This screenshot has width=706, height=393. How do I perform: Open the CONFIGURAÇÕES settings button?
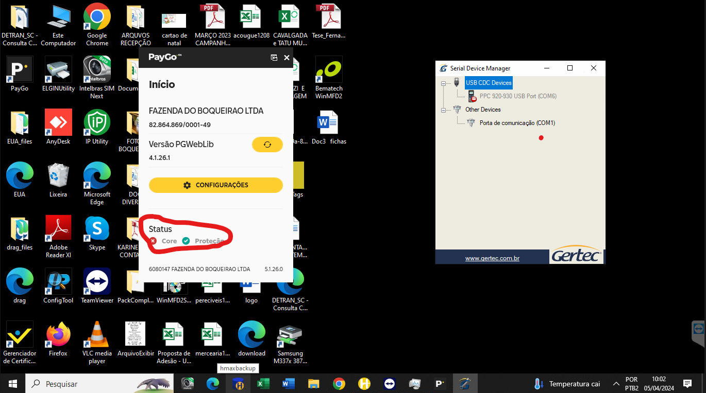click(215, 185)
